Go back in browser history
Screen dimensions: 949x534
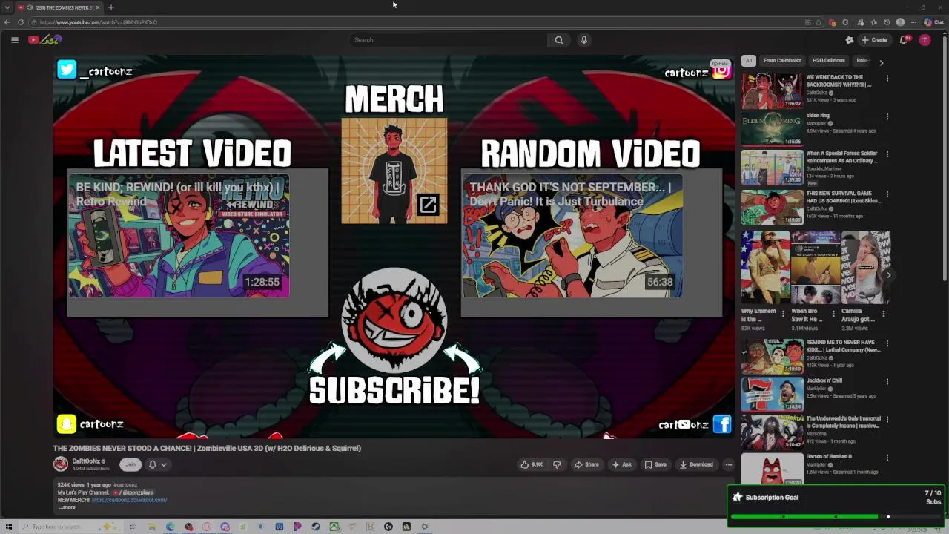(x=7, y=22)
